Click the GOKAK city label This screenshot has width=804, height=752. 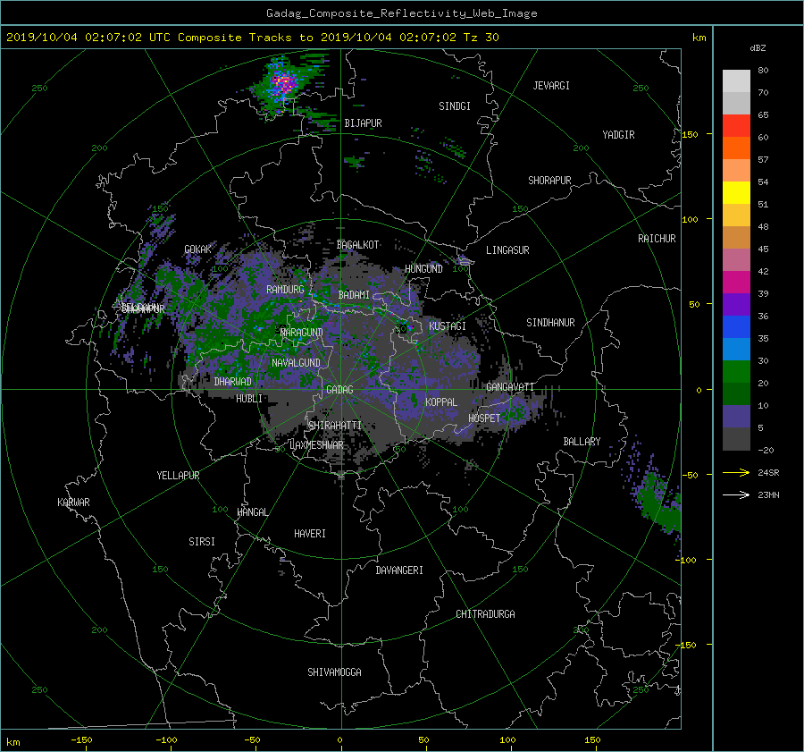[x=198, y=249]
